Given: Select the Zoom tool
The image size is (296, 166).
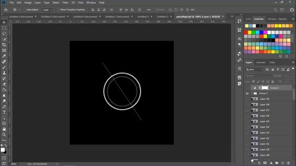Looking at the screenshot, I should coord(4,135).
